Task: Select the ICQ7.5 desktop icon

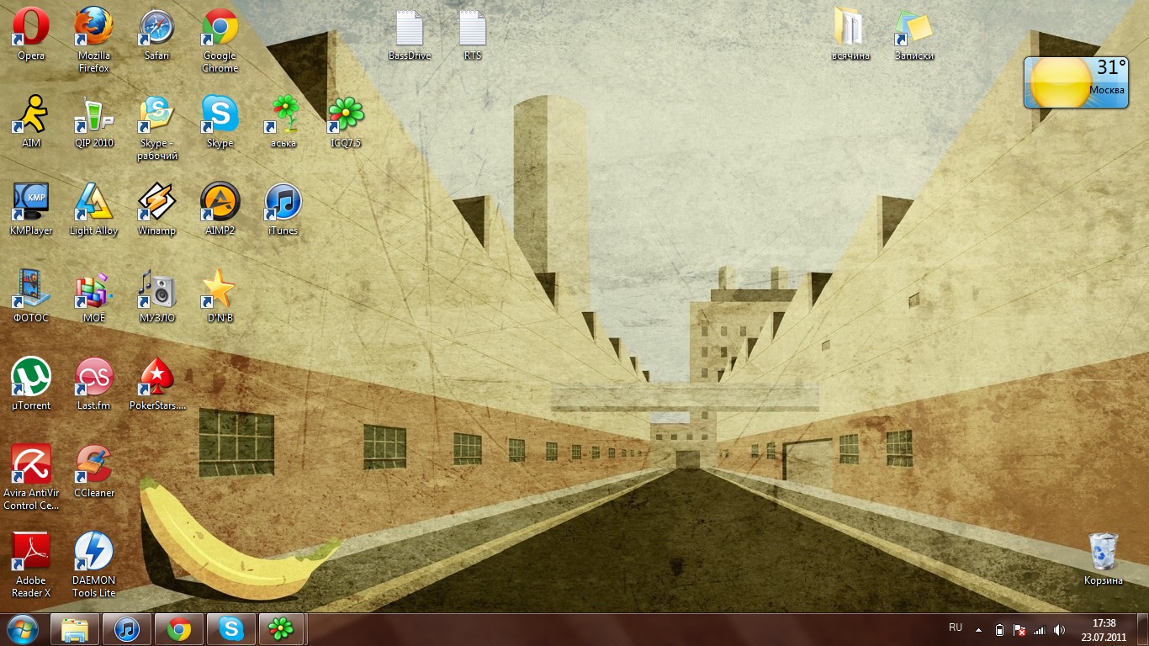Action: [346, 121]
